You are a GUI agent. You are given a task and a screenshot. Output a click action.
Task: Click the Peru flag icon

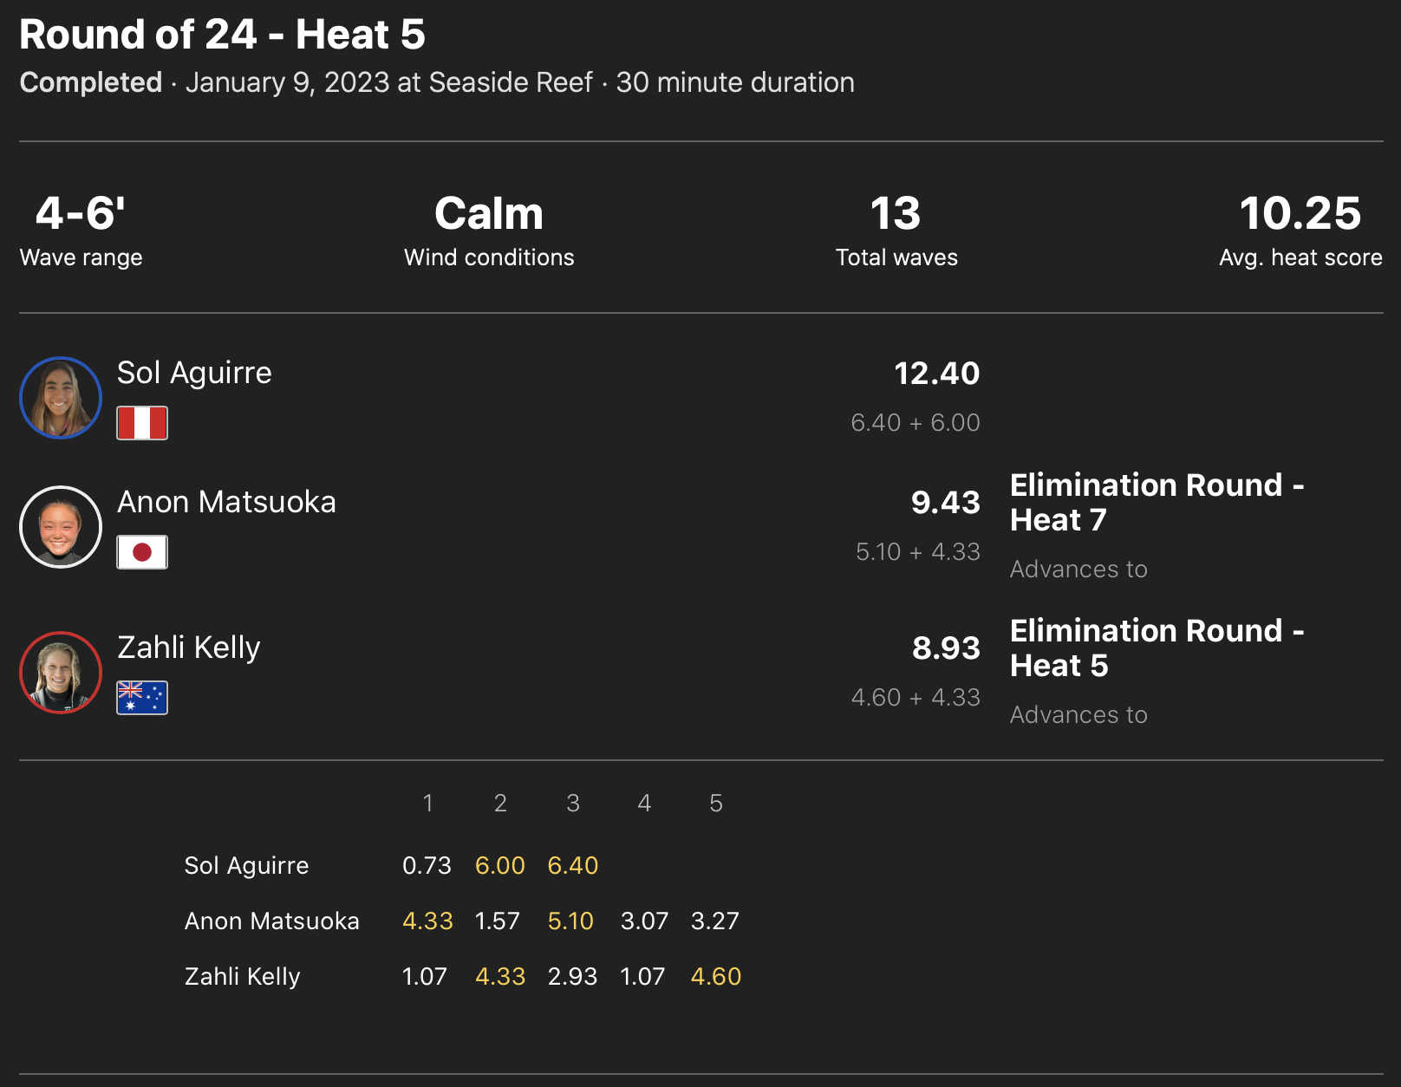tap(142, 423)
